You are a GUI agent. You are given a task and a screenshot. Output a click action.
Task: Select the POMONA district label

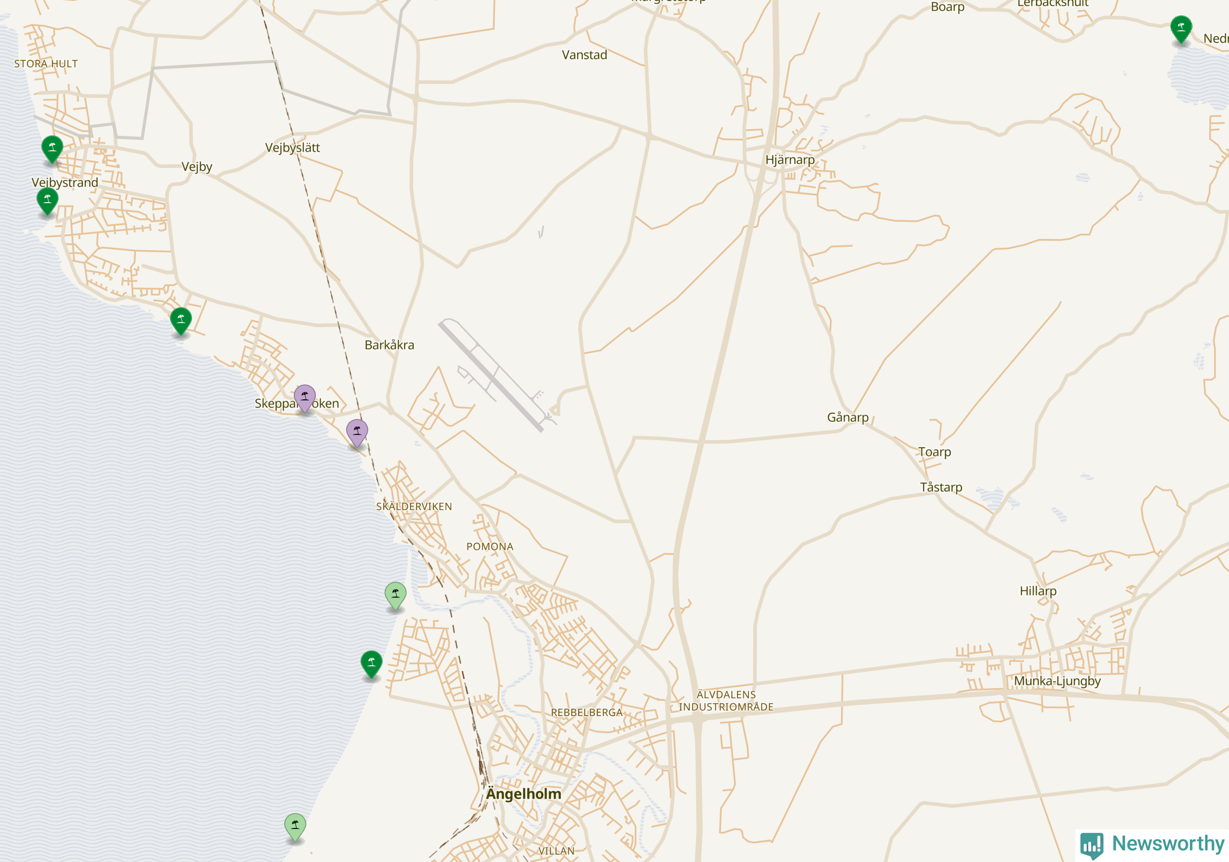click(490, 547)
